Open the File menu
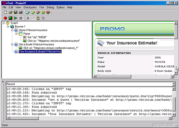The height and width of the screenshot is (128, 179). [x=4, y=7]
